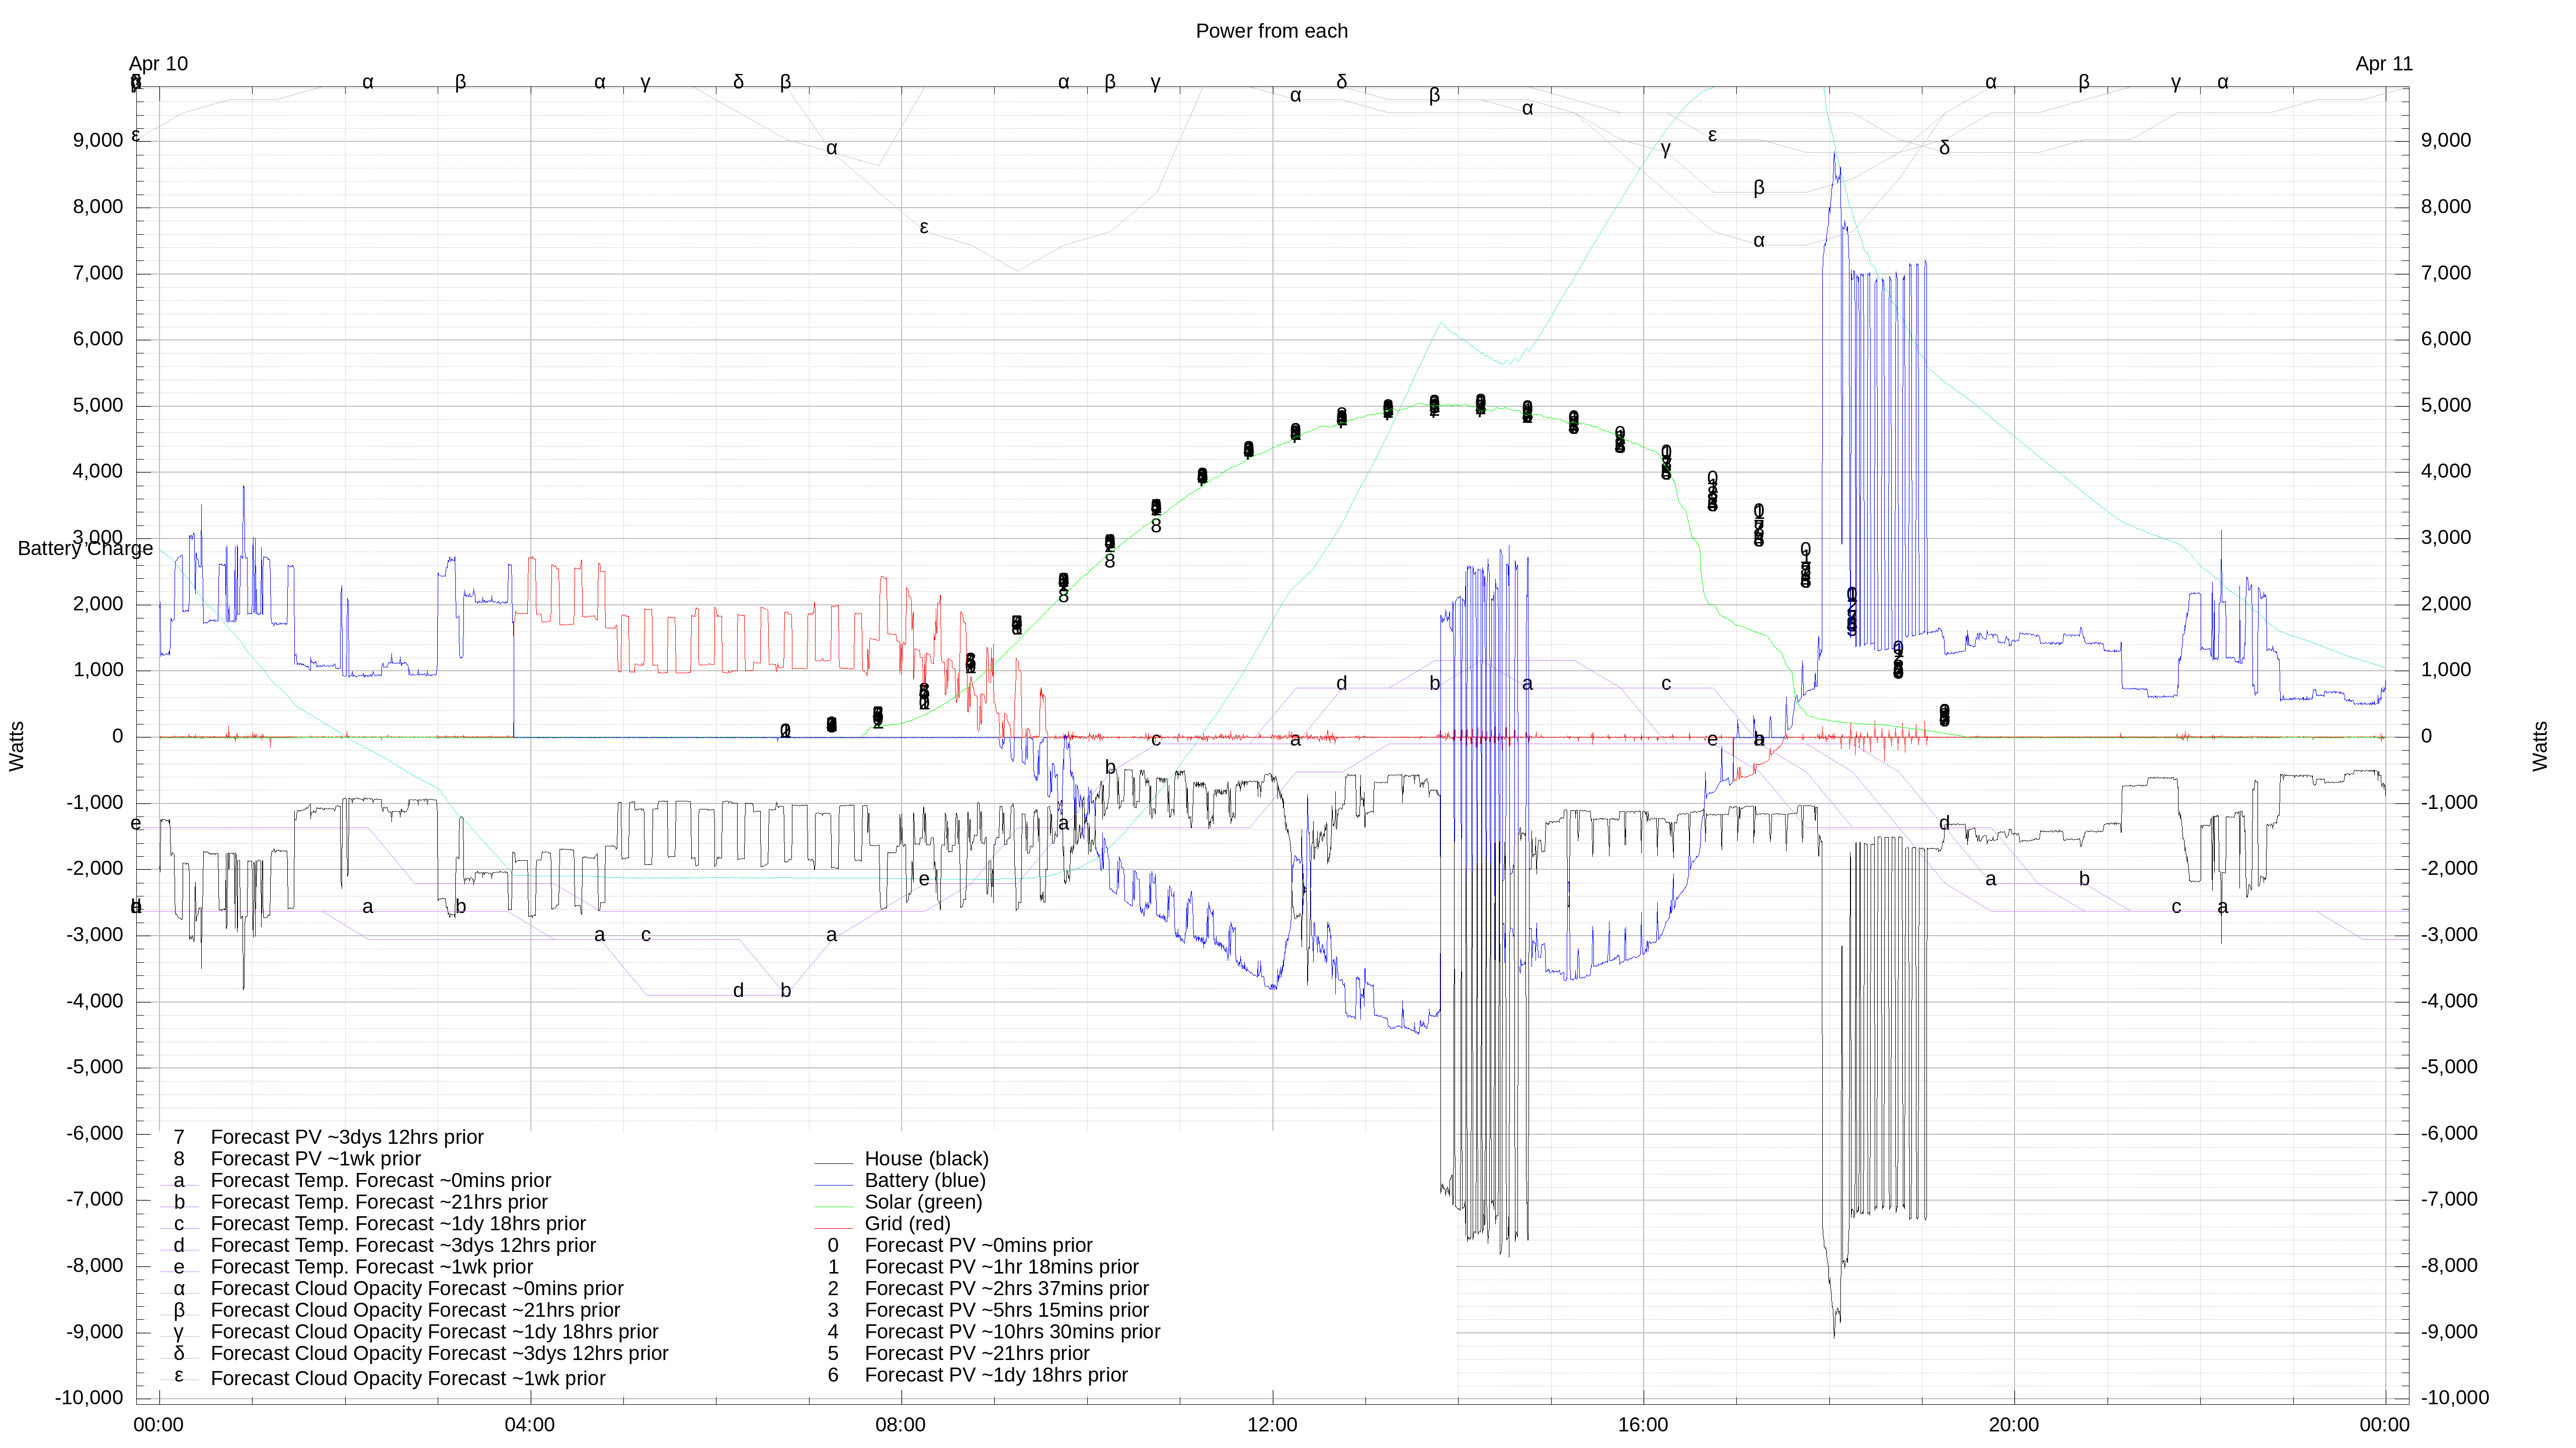Select 'Forecast PV ~3dys 12hrs prior' legend entry

pyautogui.click(x=347, y=1137)
